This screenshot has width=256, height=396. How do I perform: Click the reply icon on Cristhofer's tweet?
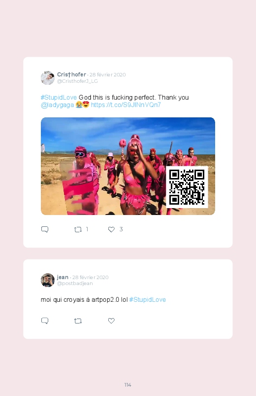(45, 229)
